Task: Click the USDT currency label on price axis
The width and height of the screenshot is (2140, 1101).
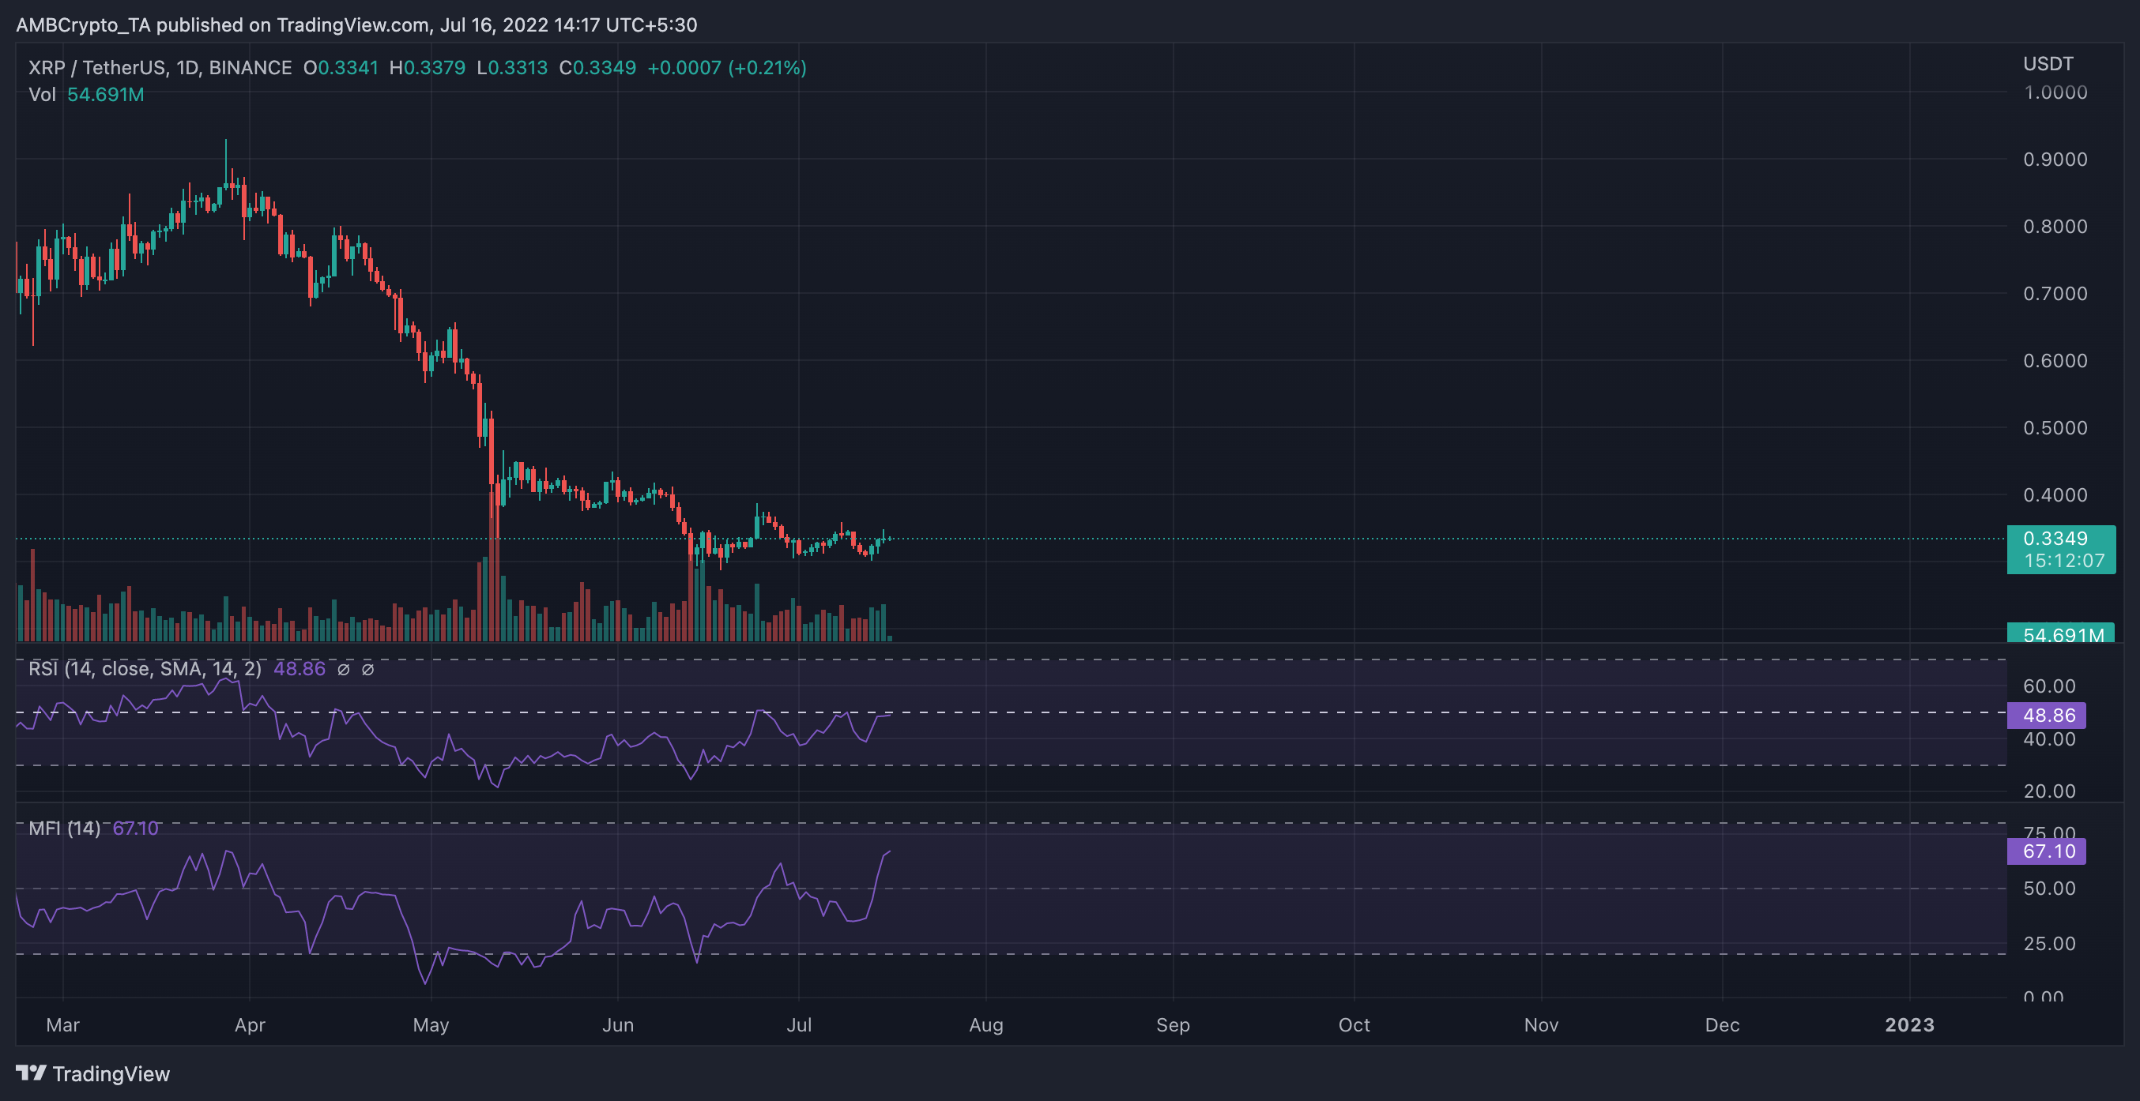Action: coord(2048,64)
